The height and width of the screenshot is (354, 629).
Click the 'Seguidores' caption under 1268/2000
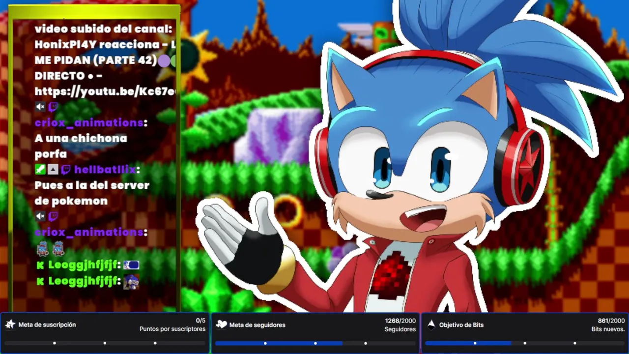[x=400, y=329]
